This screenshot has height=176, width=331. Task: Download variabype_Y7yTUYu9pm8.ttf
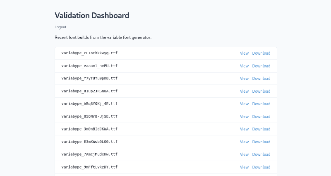coord(261,79)
